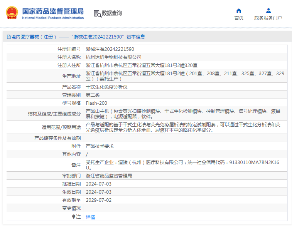Click 结构及组成/主要组成成分 label
The height and width of the screenshot is (226, 292).
(54, 114)
